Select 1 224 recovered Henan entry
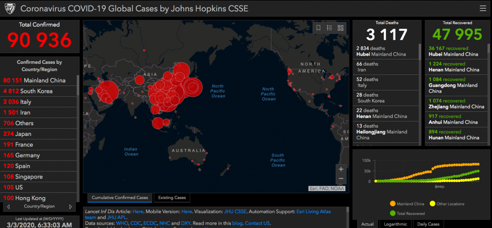 (457, 67)
